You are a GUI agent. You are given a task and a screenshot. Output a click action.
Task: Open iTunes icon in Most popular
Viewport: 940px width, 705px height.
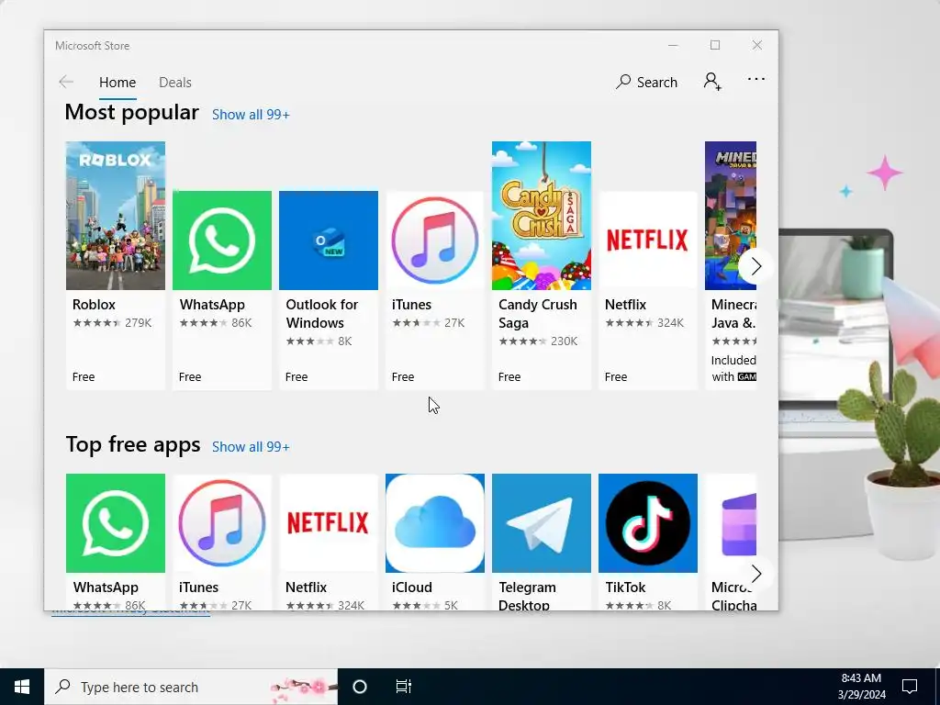[x=434, y=241]
